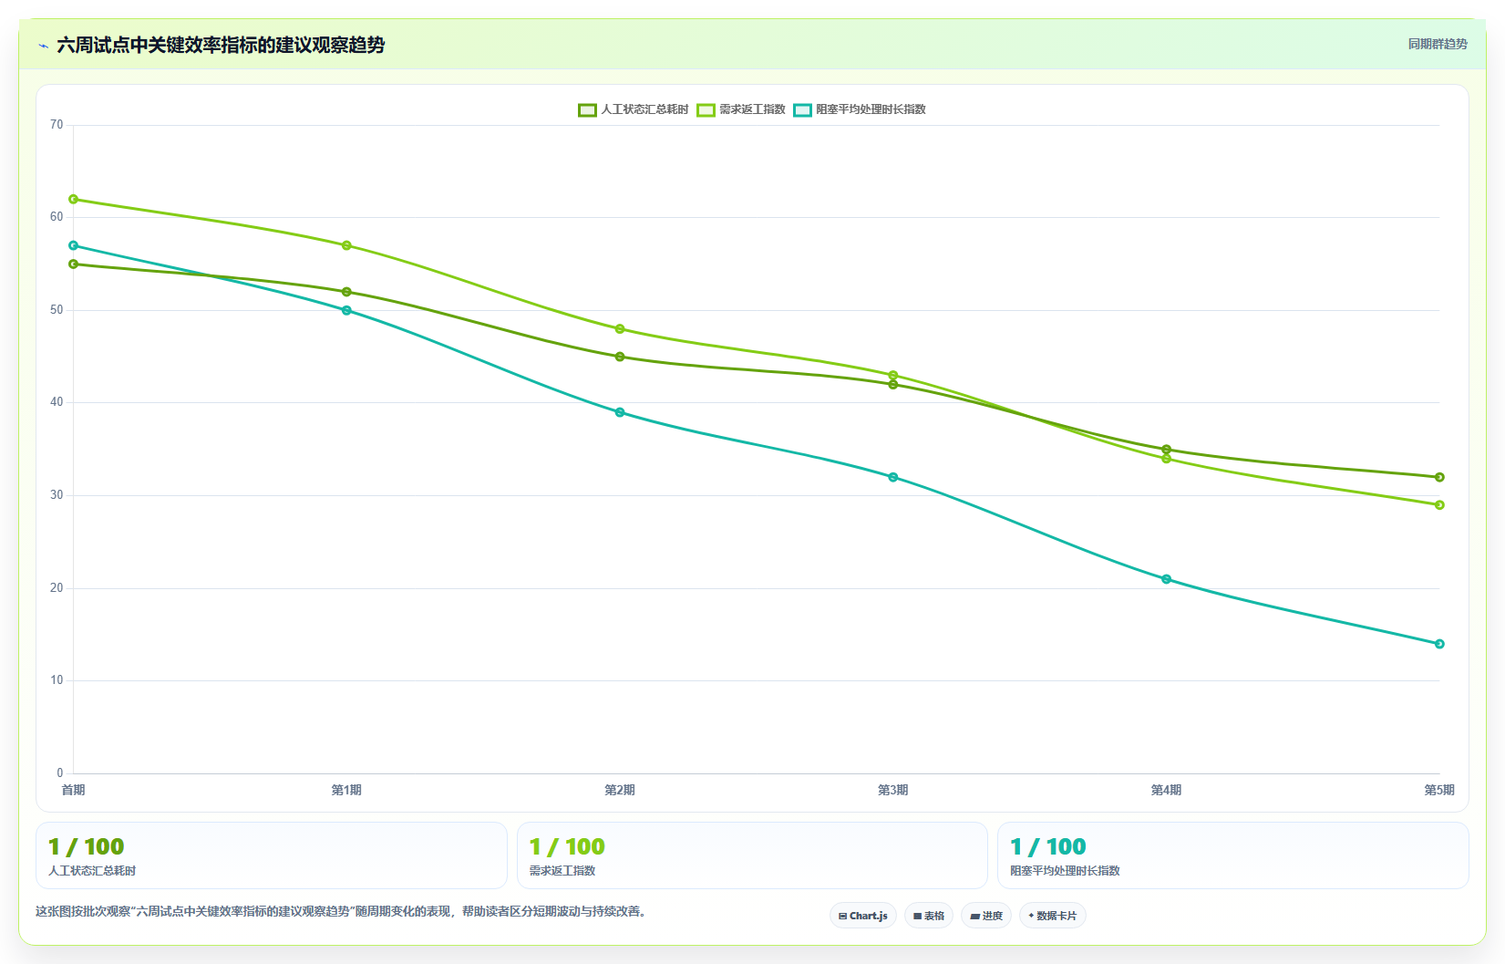1505x964 pixels.
Task: Click the lightning icon beside the chart title
Action: point(44,46)
